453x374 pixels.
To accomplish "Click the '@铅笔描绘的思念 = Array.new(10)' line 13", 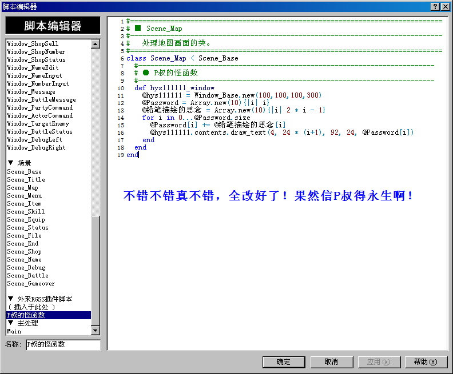I will tap(234, 110).
